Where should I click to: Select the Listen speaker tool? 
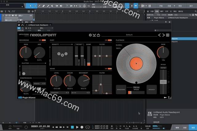[61, 6]
